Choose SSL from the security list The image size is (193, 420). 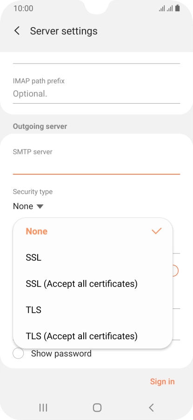click(x=93, y=258)
